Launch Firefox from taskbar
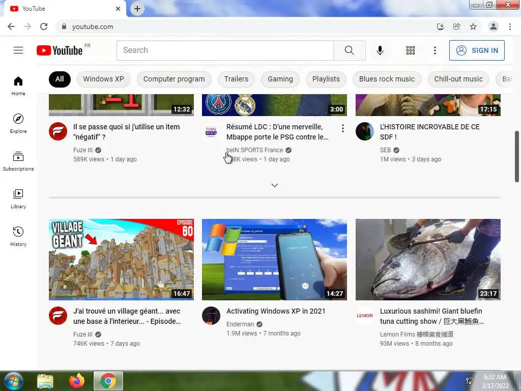Screen dimensions: 521x391 click(x=77, y=381)
